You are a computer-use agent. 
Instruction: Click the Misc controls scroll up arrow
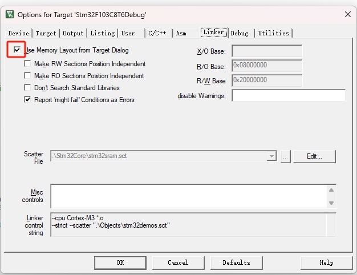pyautogui.click(x=331, y=190)
